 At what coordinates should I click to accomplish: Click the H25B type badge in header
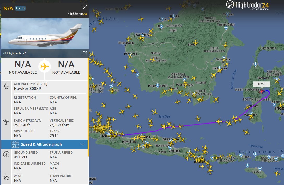tap(20, 8)
